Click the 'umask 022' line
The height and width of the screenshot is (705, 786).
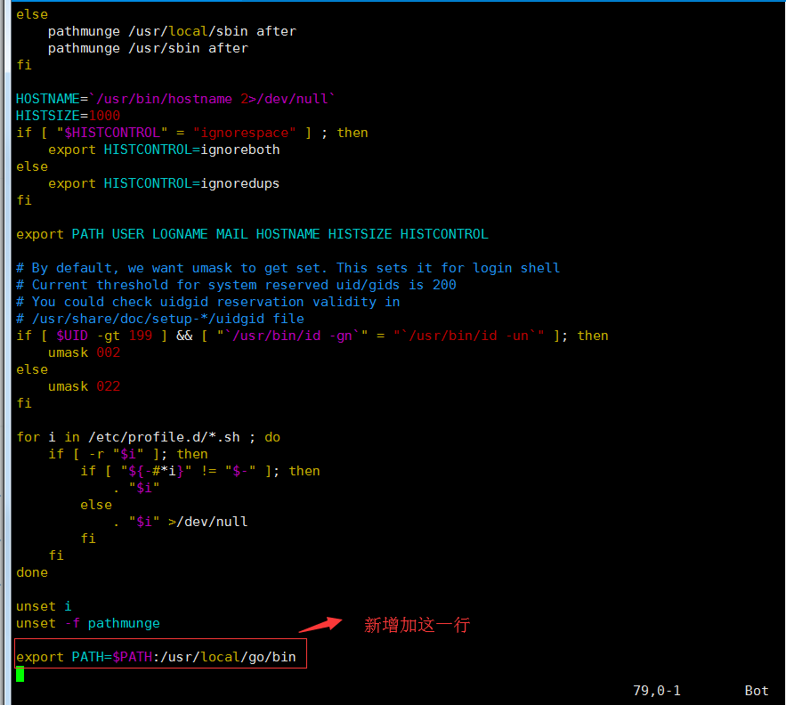[85, 386]
